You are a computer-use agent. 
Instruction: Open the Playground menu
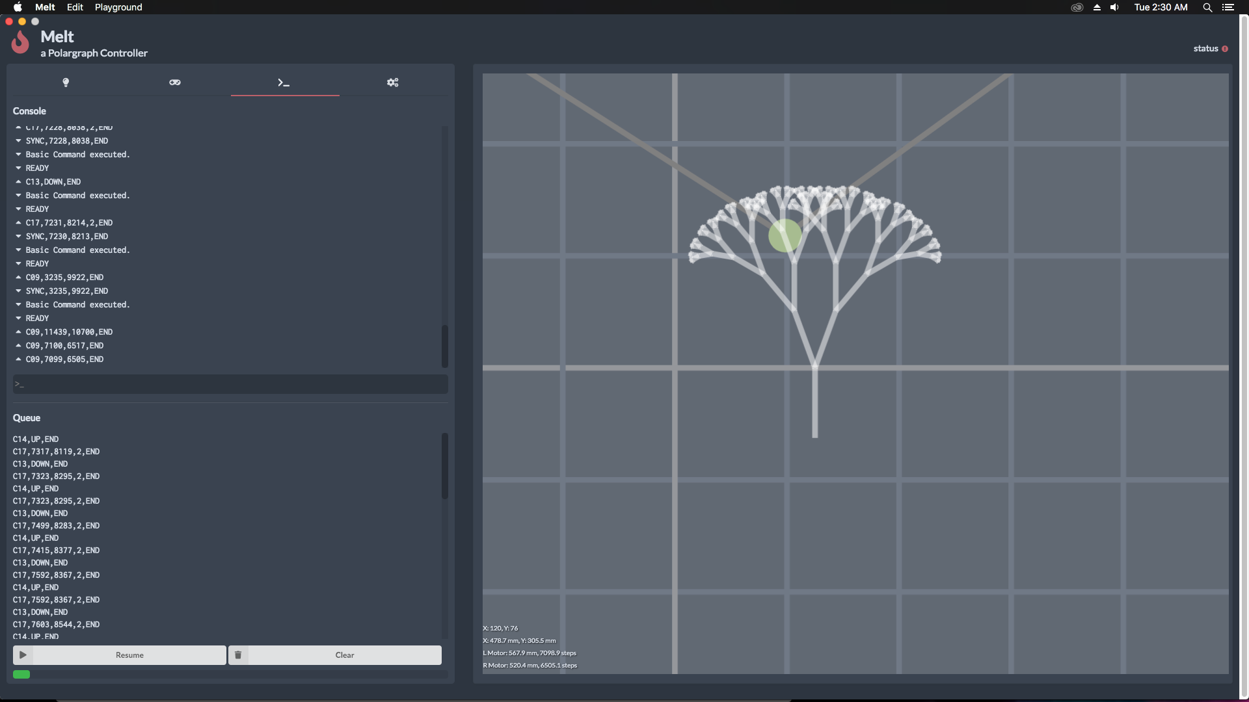pyautogui.click(x=118, y=7)
